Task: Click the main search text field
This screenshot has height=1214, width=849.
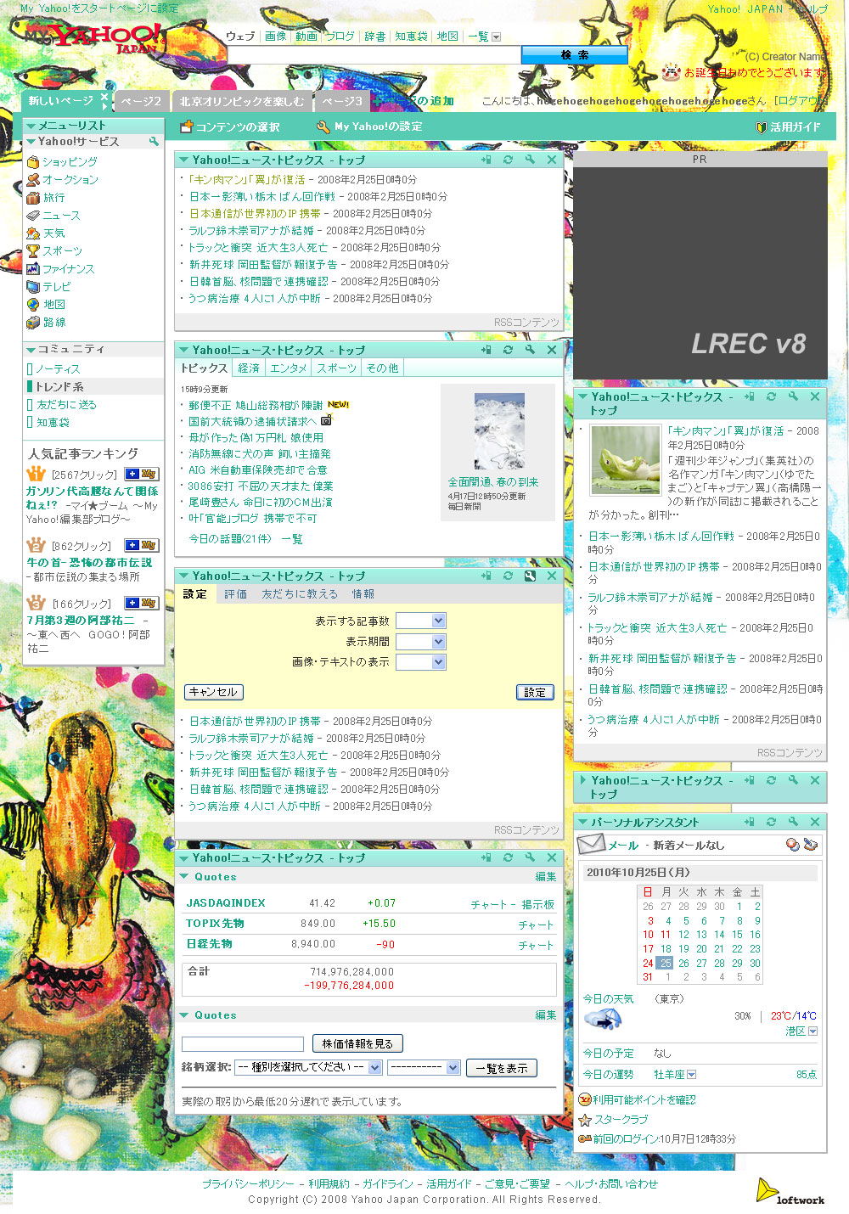Action: tap(373, 54)
